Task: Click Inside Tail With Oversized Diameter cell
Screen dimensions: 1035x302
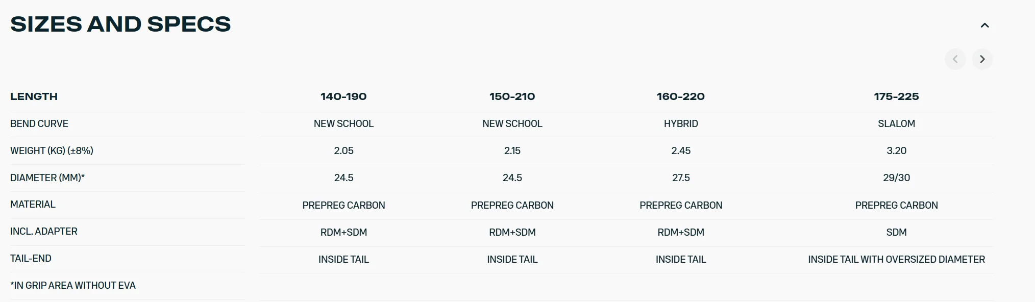Action: pos(896,259)
